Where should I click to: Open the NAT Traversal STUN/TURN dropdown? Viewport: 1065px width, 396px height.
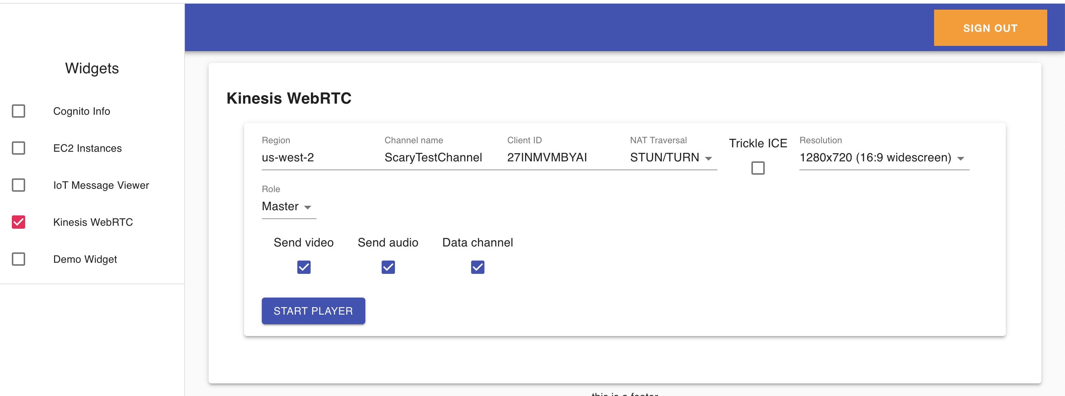coord(673,158)
